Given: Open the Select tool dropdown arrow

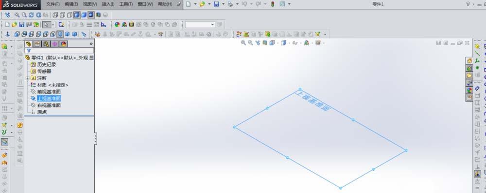Looking at the screenshot, I should [53, 24].
